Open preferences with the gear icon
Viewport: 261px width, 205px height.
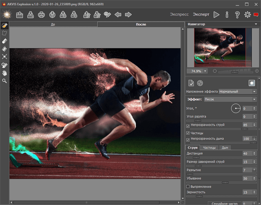tap(247, 15)
